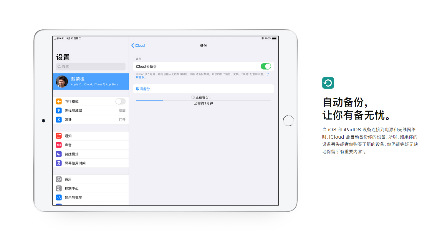Viewport: 432px width, 243px height.
Task: Tap the Bluetooth (蓝牙) icon
Action: (x=59, y=120)
